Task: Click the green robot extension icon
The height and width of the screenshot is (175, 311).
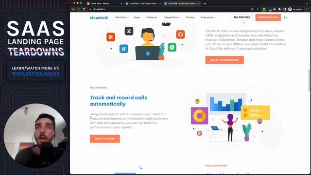Action: click(264, 9)
